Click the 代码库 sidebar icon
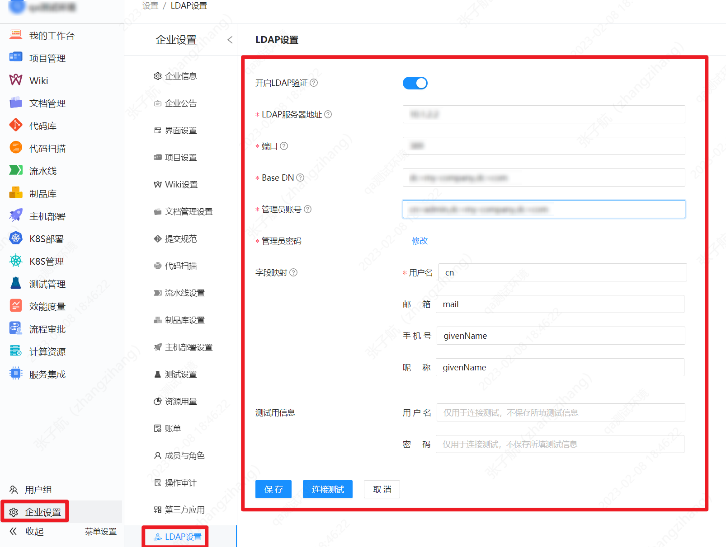Viewport: 726px width, 547px height. coord(42,125)
